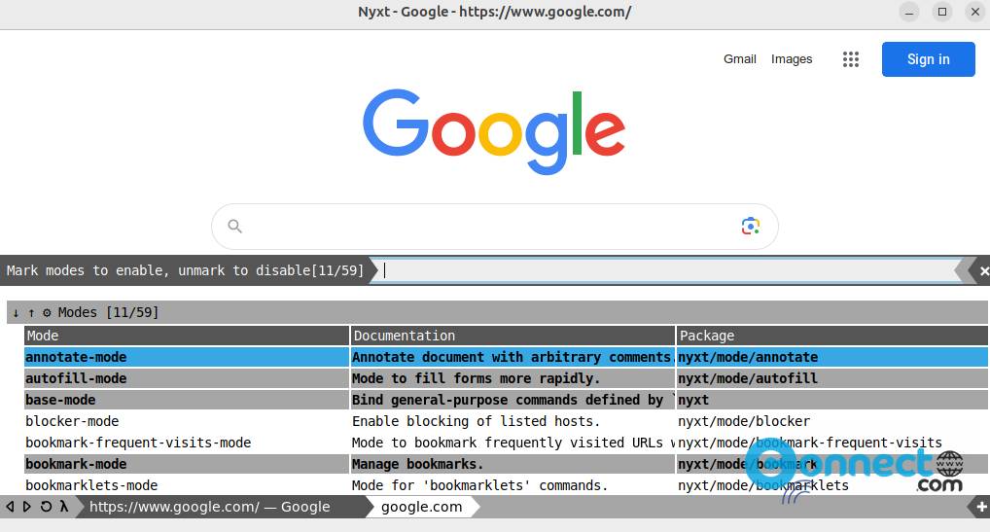Maximize the Nyxt window
Image resolution: width=990 pixels, height=532 pixels.
pos(942,12)
